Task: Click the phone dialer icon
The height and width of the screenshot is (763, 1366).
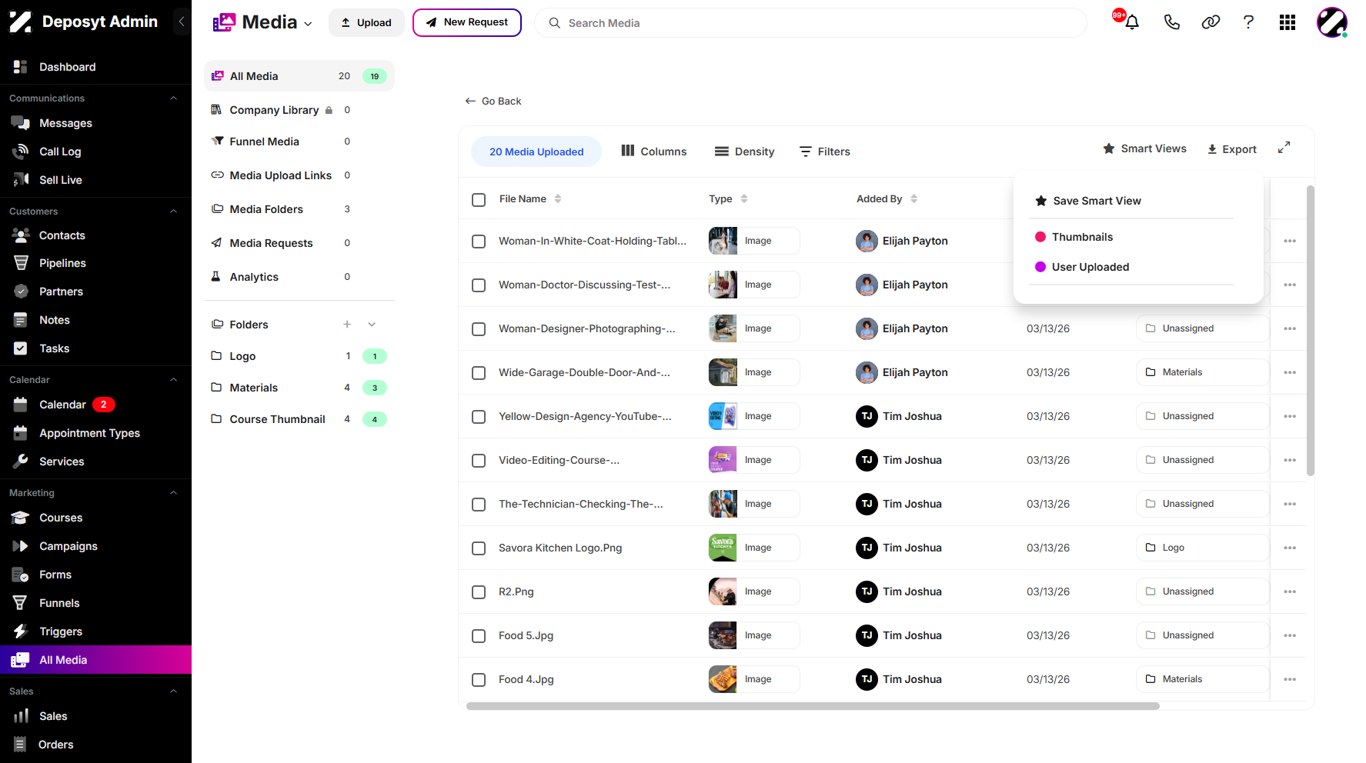Action: [x=1171, y=22]
